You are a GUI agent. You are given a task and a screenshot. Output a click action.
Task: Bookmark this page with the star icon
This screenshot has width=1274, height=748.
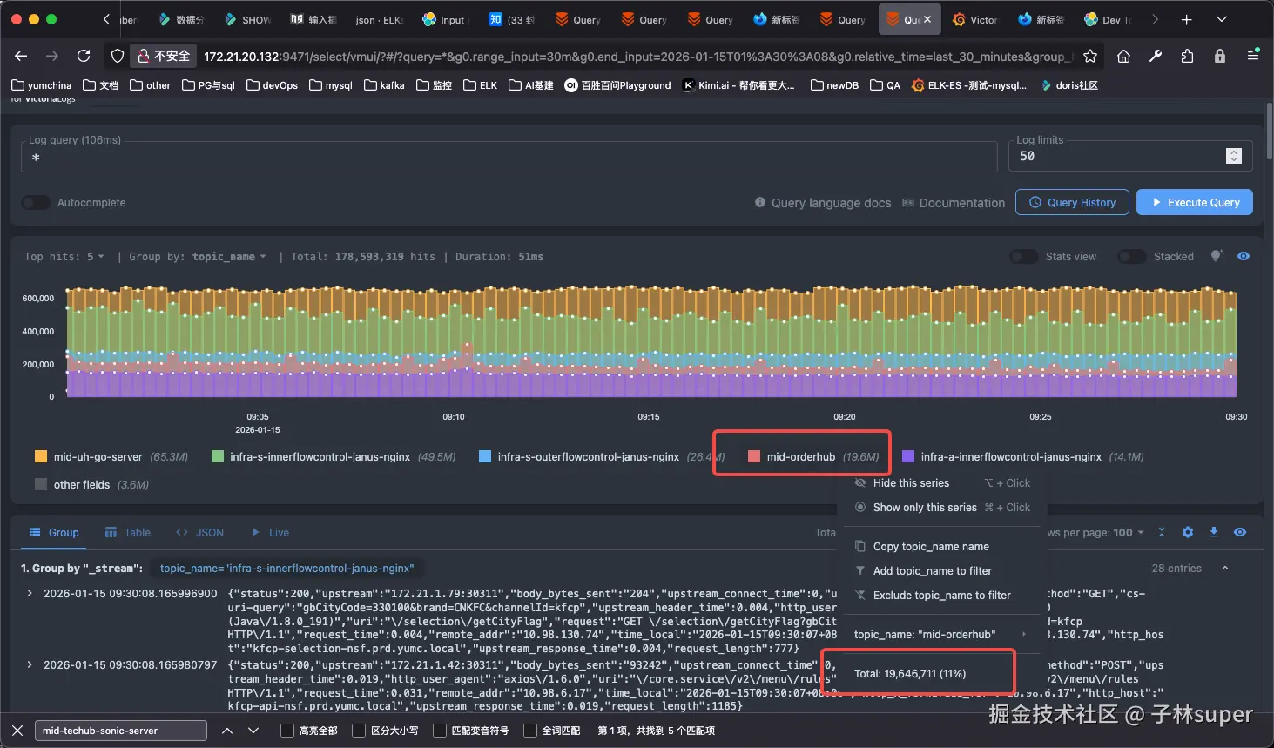(1089, 56)
